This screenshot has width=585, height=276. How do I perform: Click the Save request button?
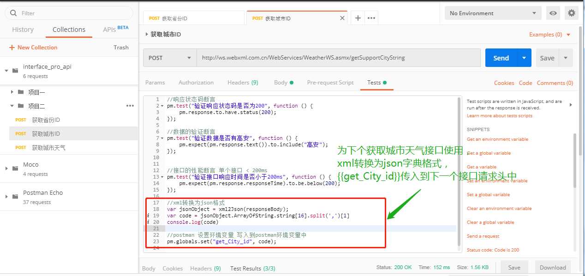pyautogui.click(x=547, y=58)
